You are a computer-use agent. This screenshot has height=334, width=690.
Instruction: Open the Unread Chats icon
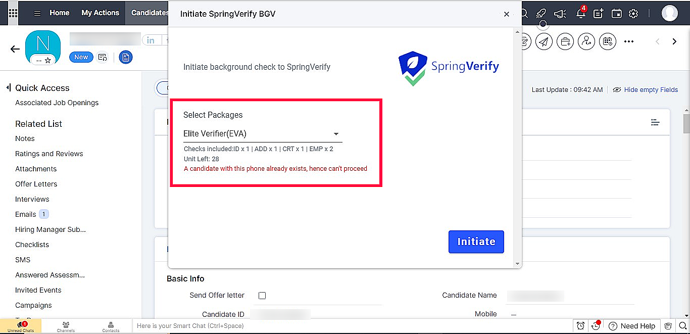(21, 326)
